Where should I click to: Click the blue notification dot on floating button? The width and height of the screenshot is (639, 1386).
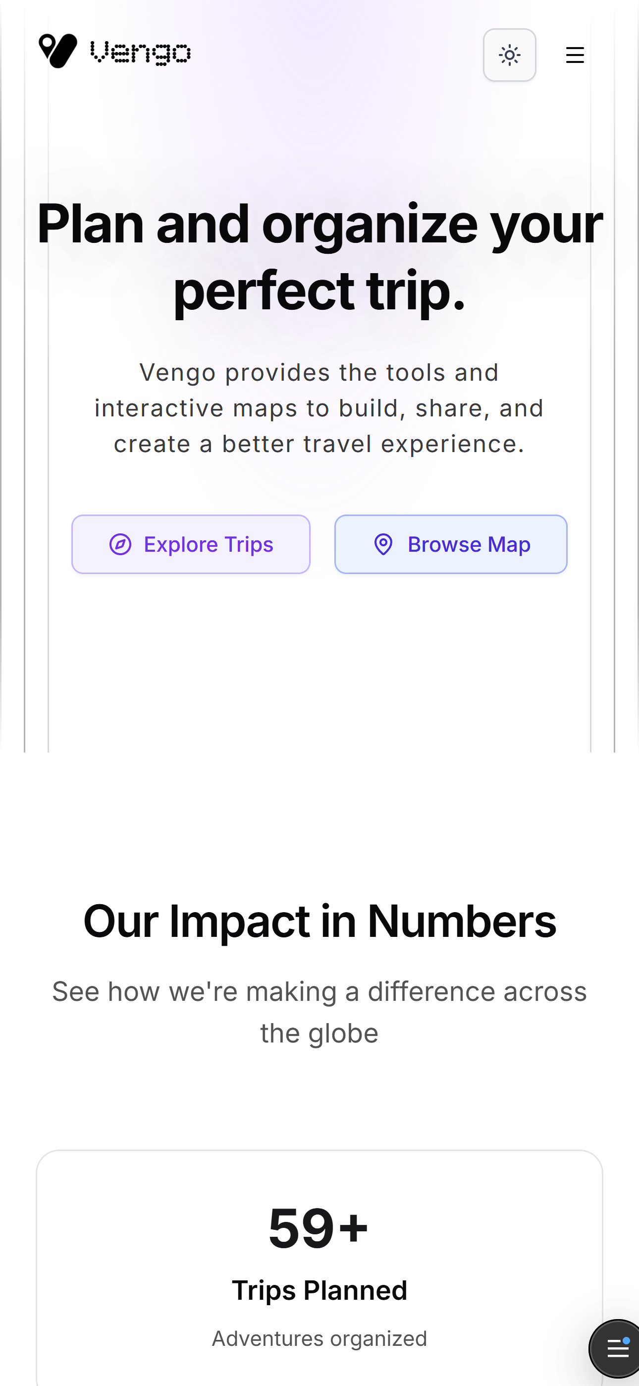click(x=626, y=1336)
